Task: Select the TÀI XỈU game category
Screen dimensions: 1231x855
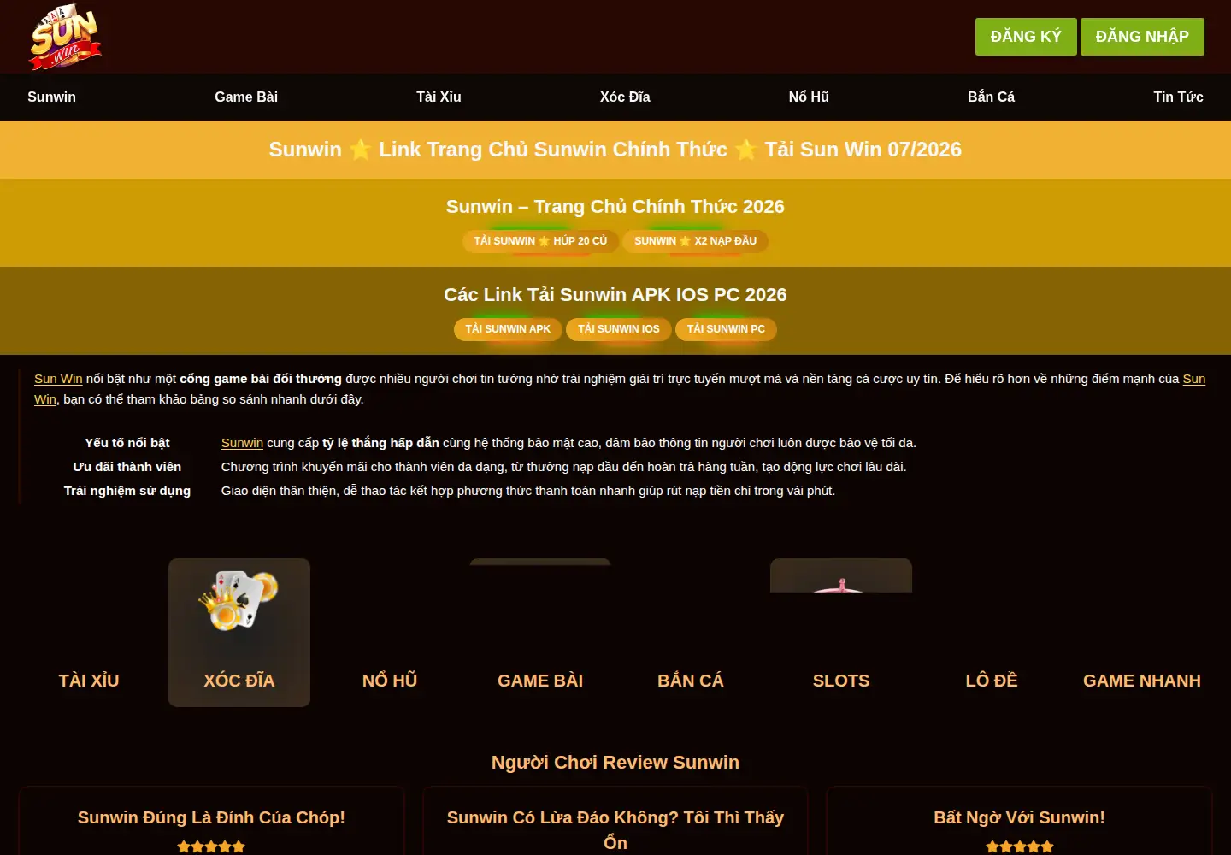Action: point(89,681)
